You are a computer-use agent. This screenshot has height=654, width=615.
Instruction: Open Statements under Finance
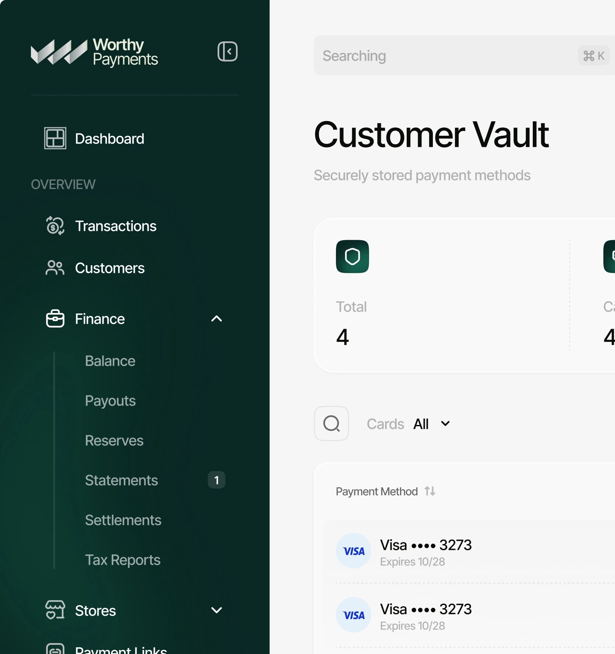point(121,480)
